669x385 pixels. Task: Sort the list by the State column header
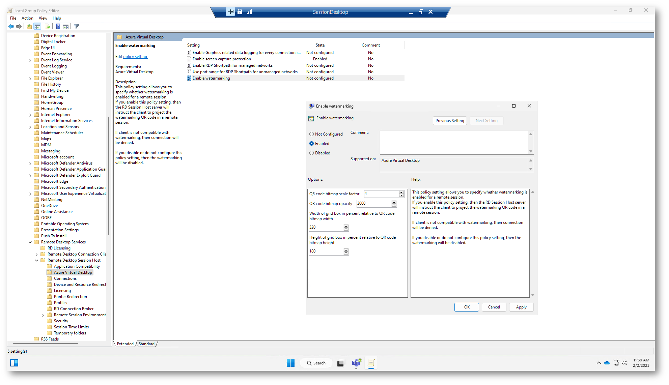320,45
